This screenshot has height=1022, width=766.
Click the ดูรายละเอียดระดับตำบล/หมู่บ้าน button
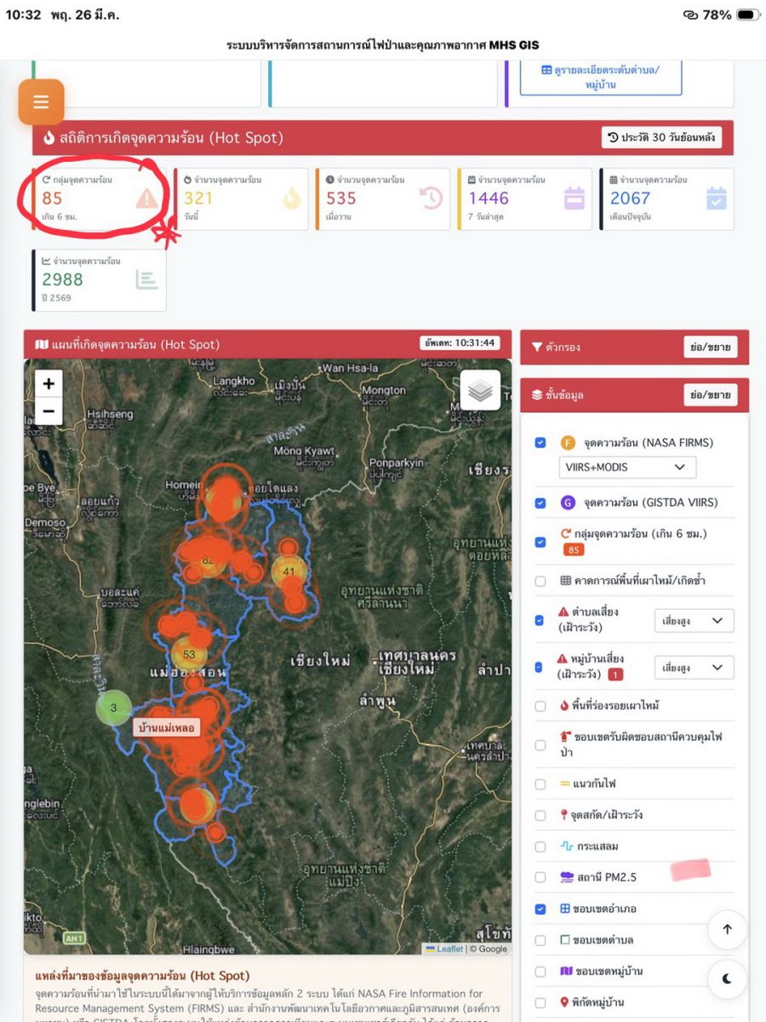tap(600, 78)
